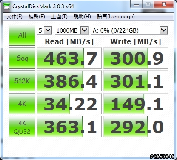
Task: Open the 文件(F) menu
Action: tap(14, 17)
